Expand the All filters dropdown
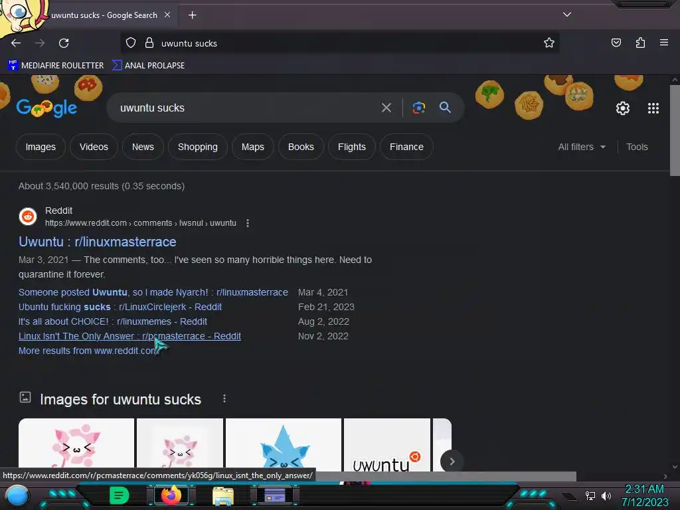The width and height of the screenshot is (680, 510). (582, 147)
